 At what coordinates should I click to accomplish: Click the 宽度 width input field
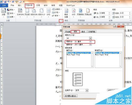pyautogui.click(x=82, y=42)
